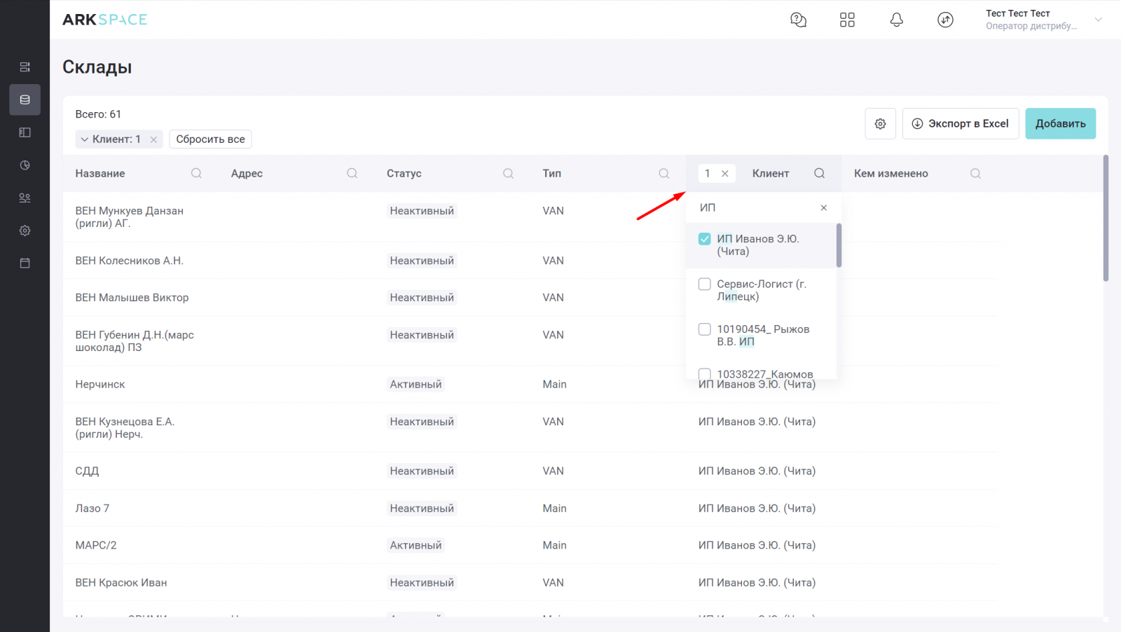
Task: Remove the Клиент: 1 filter chip
Action: [153, 139]
